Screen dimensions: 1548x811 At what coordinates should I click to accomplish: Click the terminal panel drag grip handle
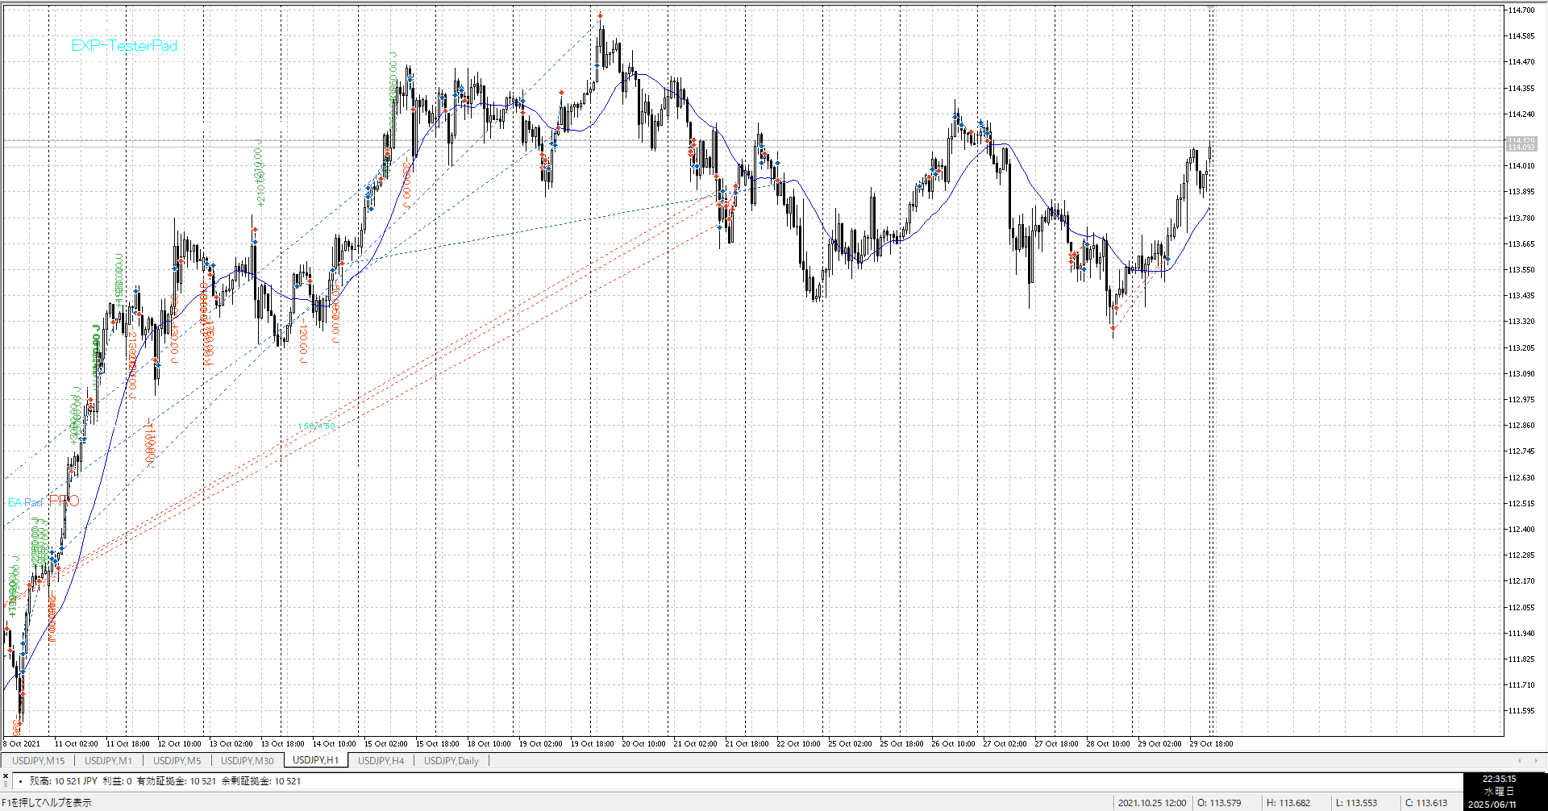(x=5, y=784)
